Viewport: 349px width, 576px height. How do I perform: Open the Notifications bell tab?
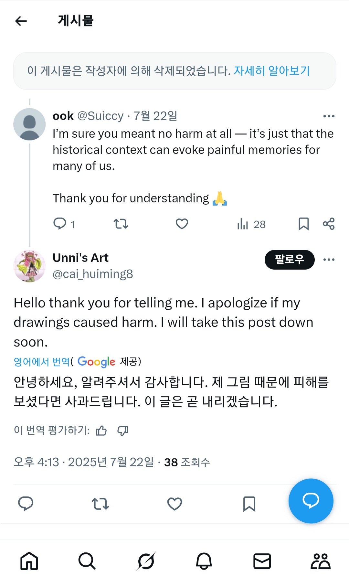(x=204, y=561)
